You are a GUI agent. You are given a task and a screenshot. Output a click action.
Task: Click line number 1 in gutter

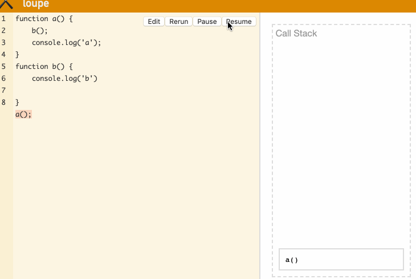3,19
